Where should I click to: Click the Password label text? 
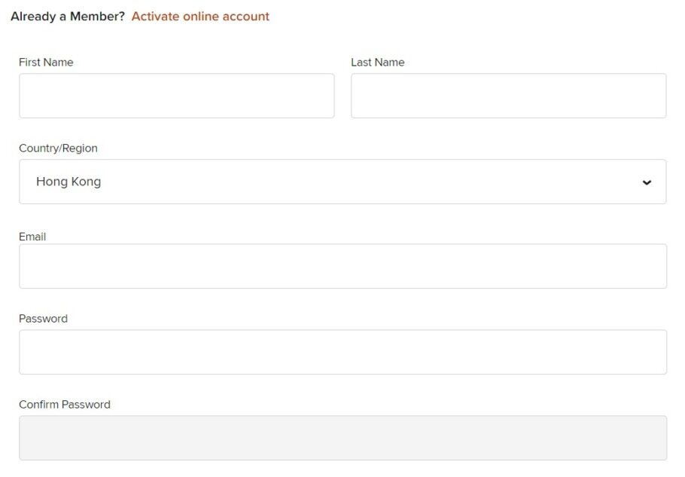[x=43, y=318]
